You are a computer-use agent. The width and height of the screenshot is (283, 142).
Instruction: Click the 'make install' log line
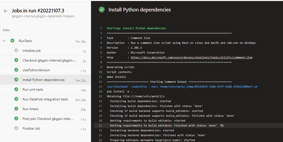pyautogui.click(x=116, y=77)
